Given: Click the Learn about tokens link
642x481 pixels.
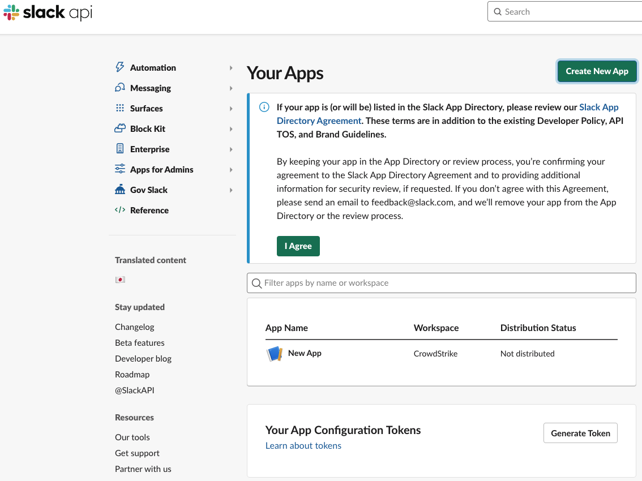Looking at the screenshot, I should tap(303, 445).
